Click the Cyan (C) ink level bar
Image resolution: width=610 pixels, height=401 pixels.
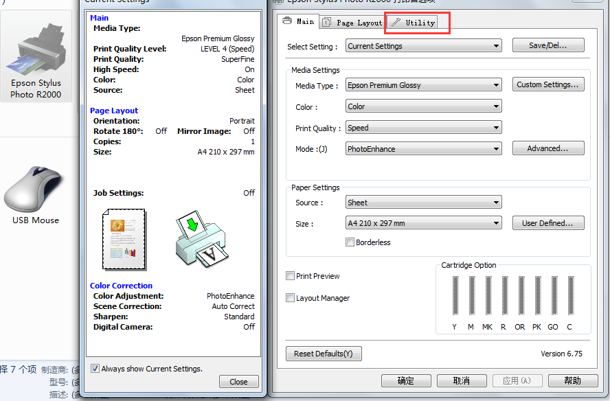pyautogui.click(x=571, y=295)
